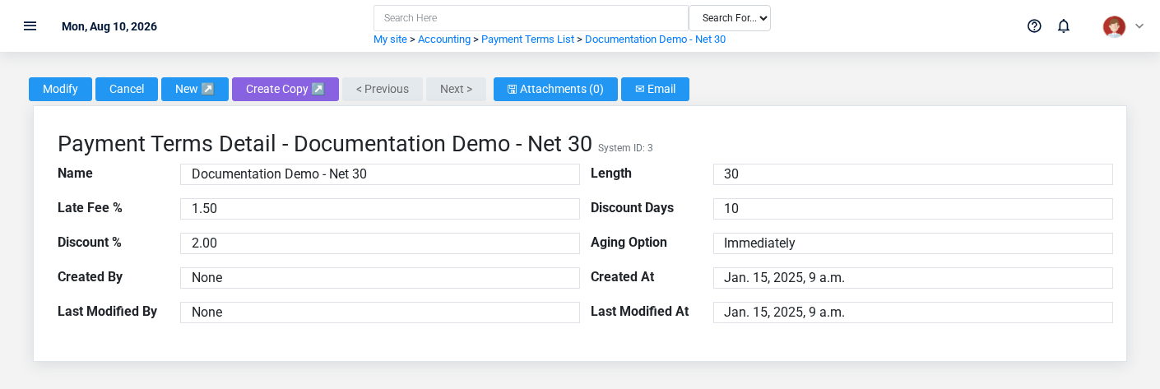This screenshot has height=389, width=1160.
Task: Open the help question mark icon
Action: (x=1034, y=25)
